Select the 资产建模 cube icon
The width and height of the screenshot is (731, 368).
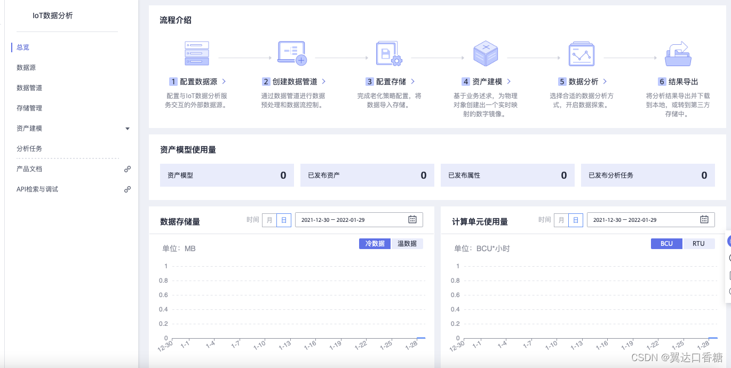[485, 53]
